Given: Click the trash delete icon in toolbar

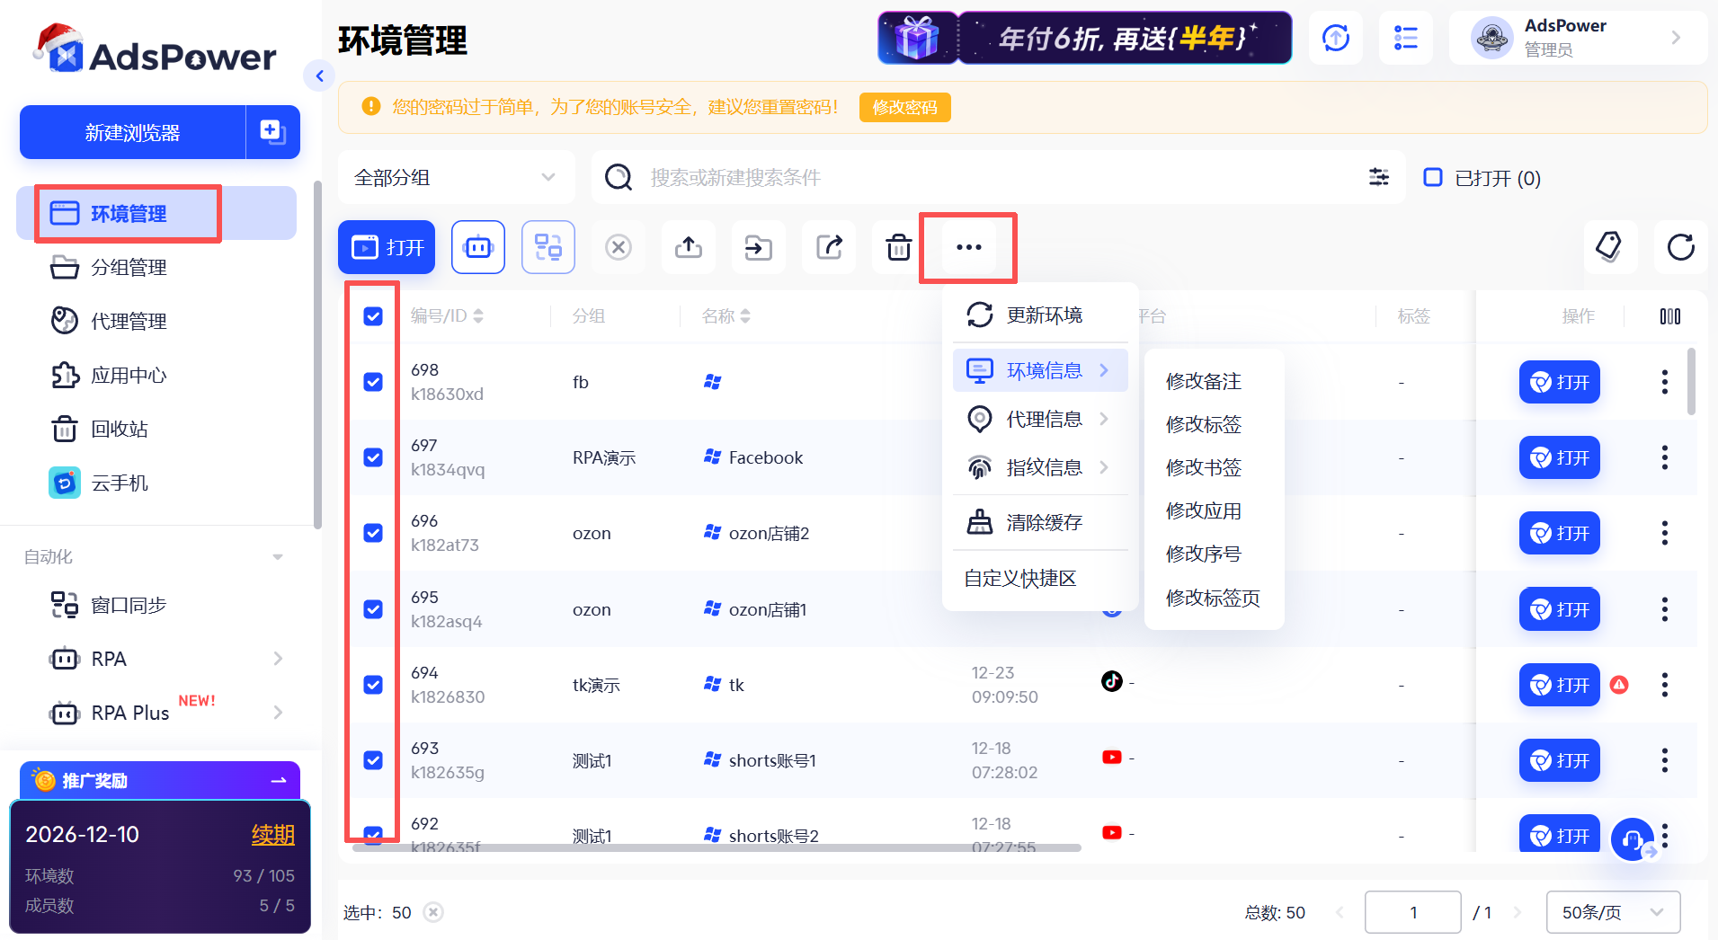Looking at the screenshot, I should (x=896, y=247).
